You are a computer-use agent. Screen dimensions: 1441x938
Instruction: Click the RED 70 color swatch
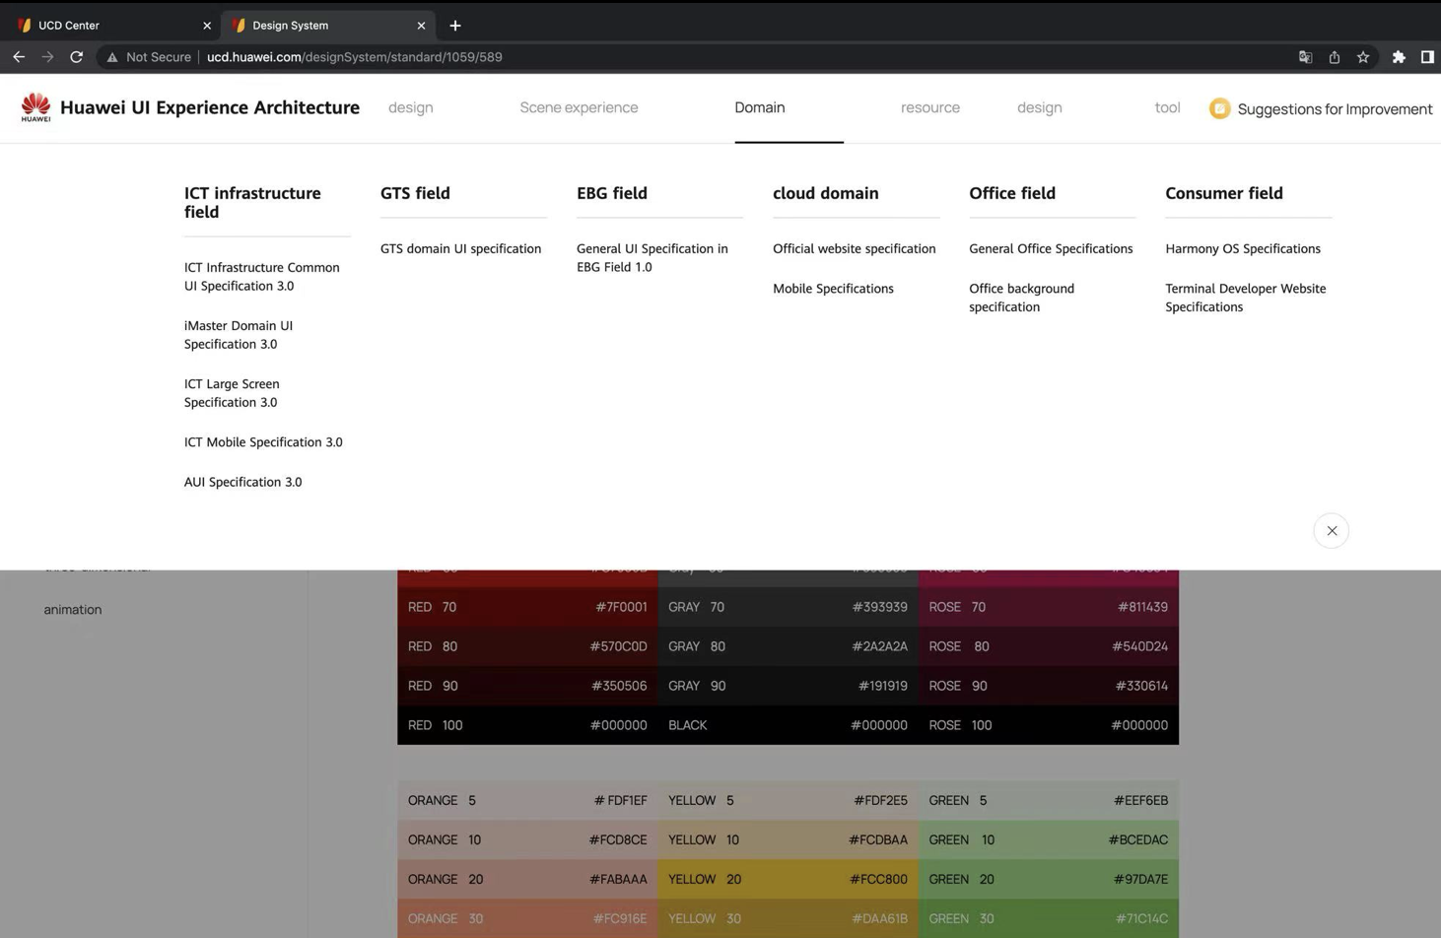point(527,607)
